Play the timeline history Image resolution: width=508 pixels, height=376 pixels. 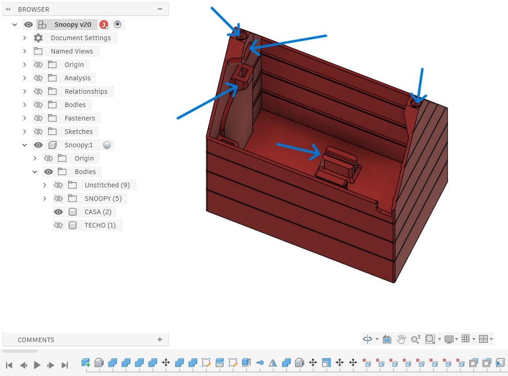(x=37, y=365)
